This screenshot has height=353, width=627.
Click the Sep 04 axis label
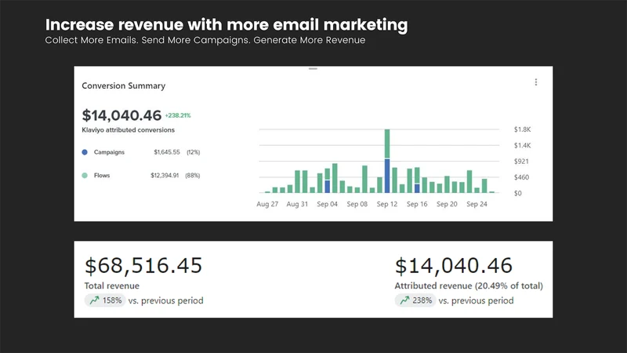327,204
